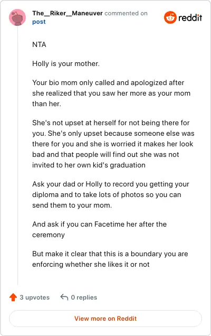Click the "Holly is your mother." sentence
This screenshot has height=336, width=211.
66,63
